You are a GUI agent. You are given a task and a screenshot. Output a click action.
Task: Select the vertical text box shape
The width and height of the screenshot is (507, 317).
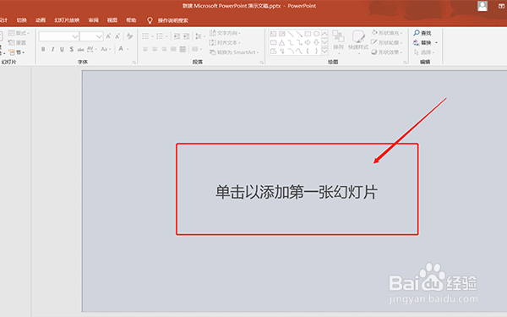[282, 34]
